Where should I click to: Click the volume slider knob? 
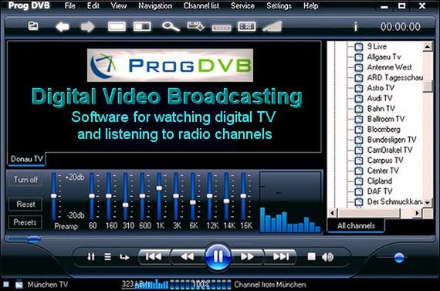(x=399, y=257)
